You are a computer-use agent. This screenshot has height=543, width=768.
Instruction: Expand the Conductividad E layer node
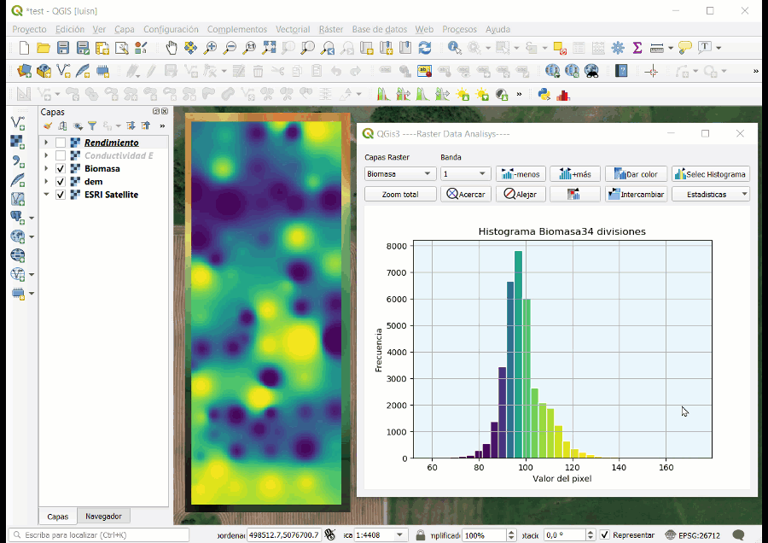(46, 156)
